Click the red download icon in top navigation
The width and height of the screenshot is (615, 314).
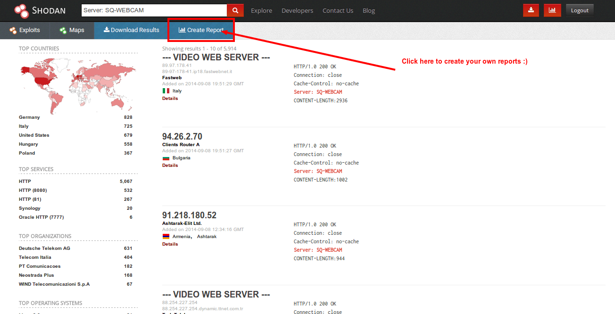tap(531, 9)
